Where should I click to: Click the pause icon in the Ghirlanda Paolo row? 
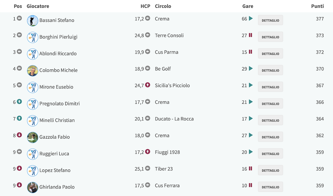point(251,185)
